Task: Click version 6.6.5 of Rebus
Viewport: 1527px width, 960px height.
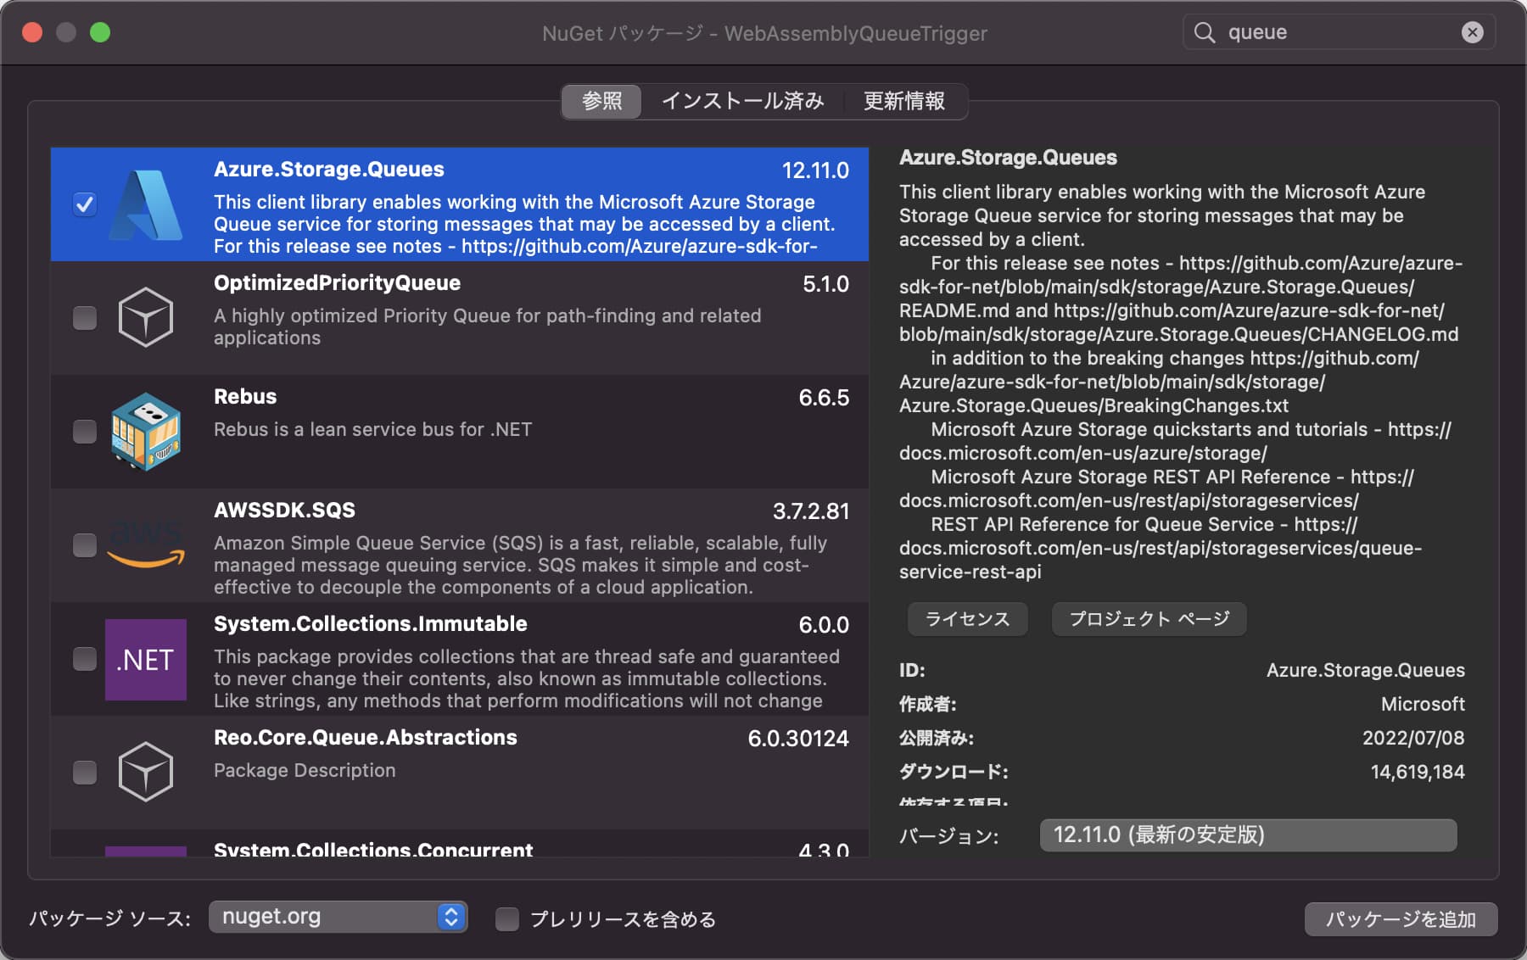Action: click(824, 398)
